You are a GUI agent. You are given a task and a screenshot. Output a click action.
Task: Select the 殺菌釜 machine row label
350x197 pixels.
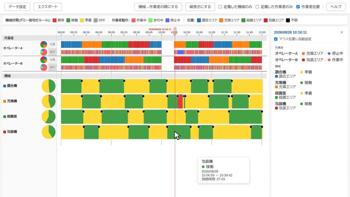point(12,116)
